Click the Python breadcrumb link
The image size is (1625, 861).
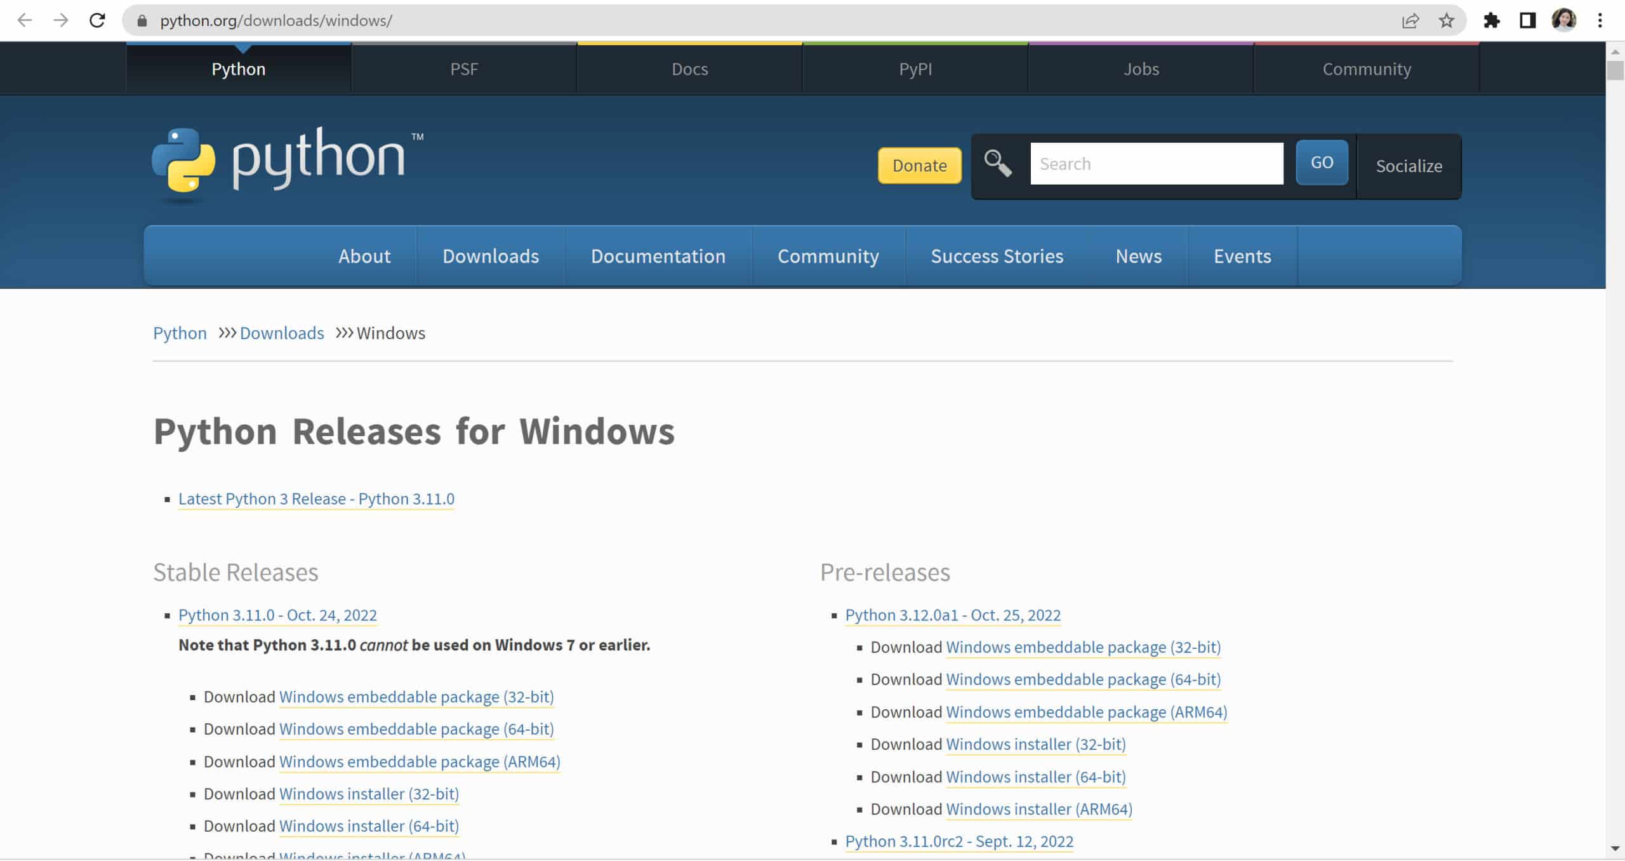180,332
